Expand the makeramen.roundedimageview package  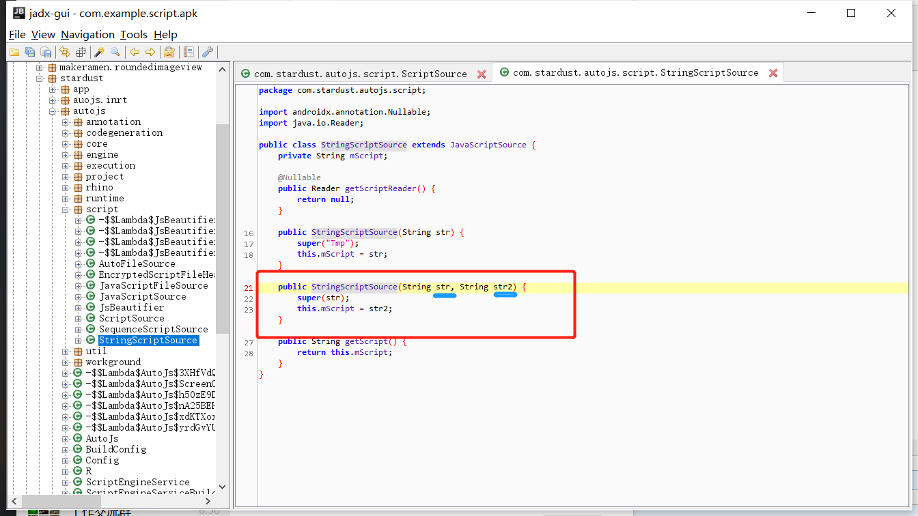click(40, 68)
